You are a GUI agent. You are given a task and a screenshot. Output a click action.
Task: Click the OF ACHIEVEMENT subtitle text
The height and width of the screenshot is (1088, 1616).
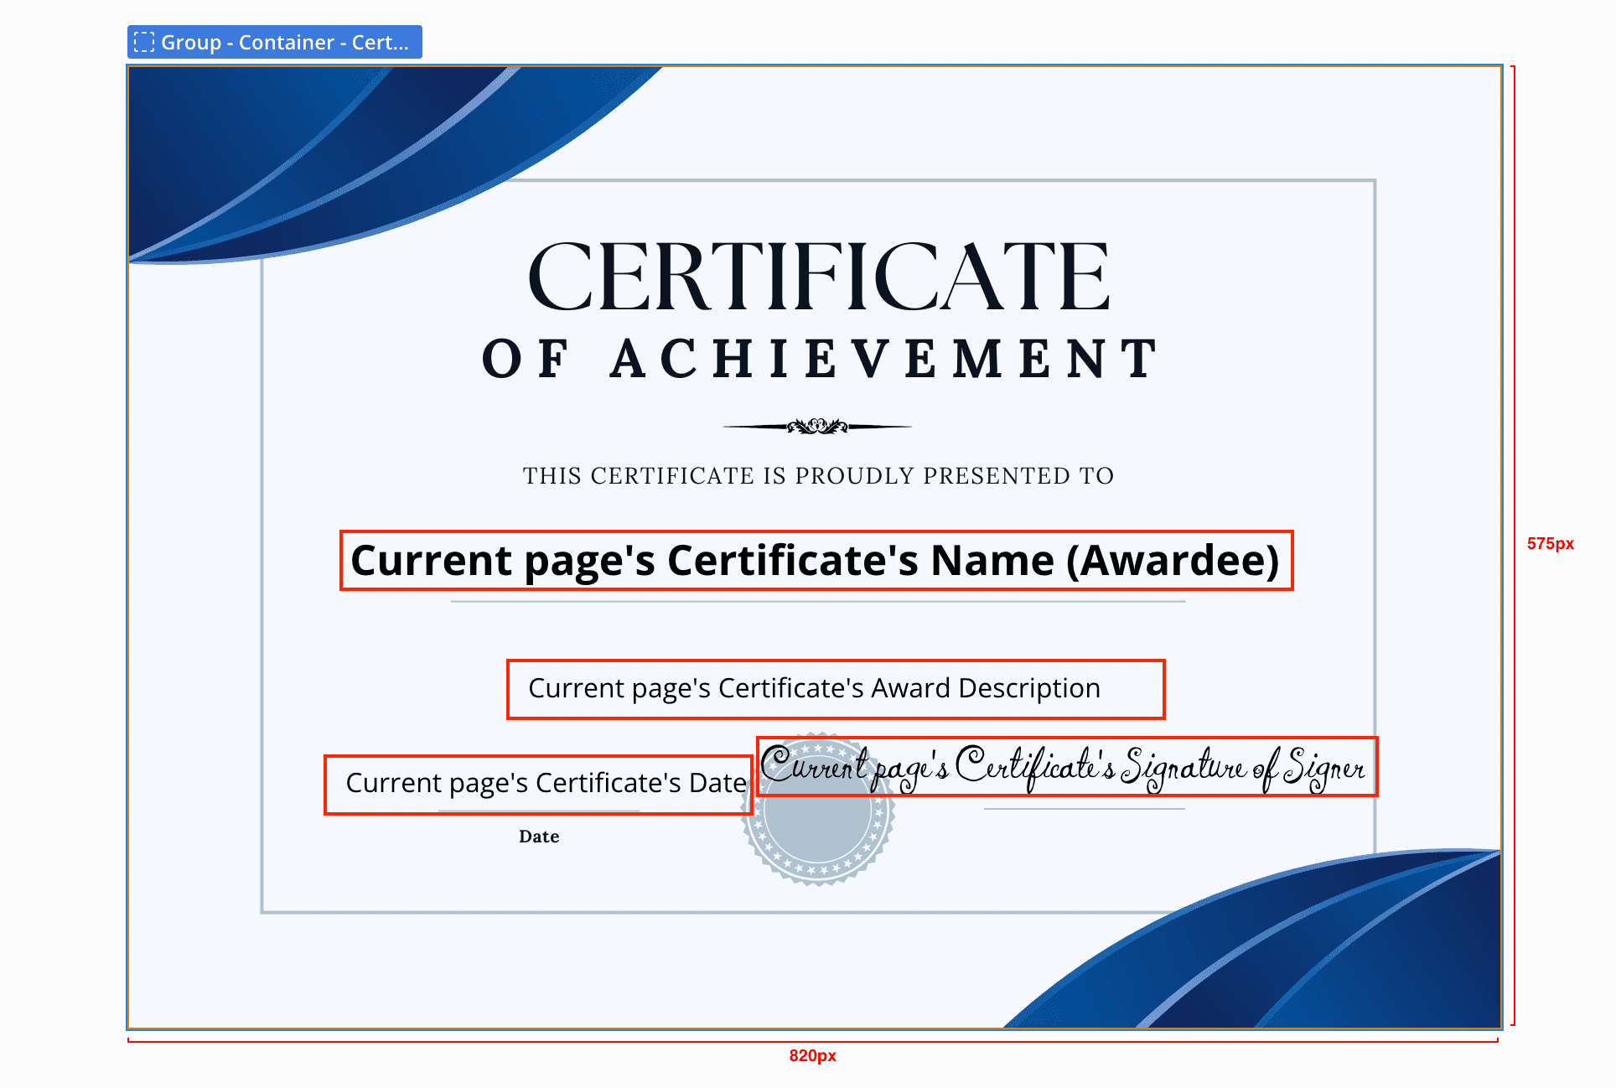(x=818, y=359)
